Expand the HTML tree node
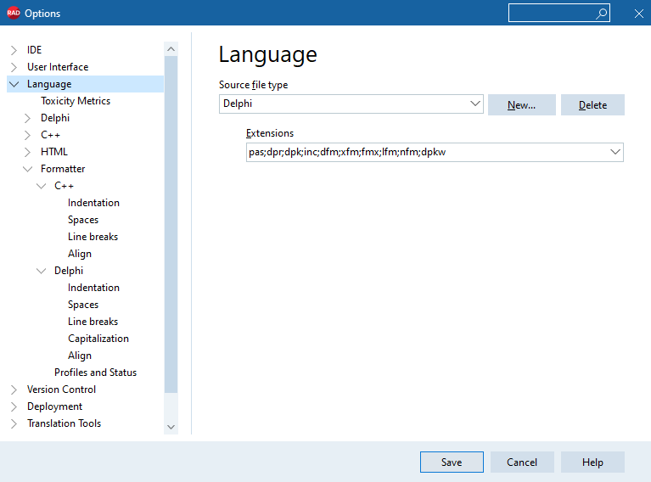 (x=27, y=153)
